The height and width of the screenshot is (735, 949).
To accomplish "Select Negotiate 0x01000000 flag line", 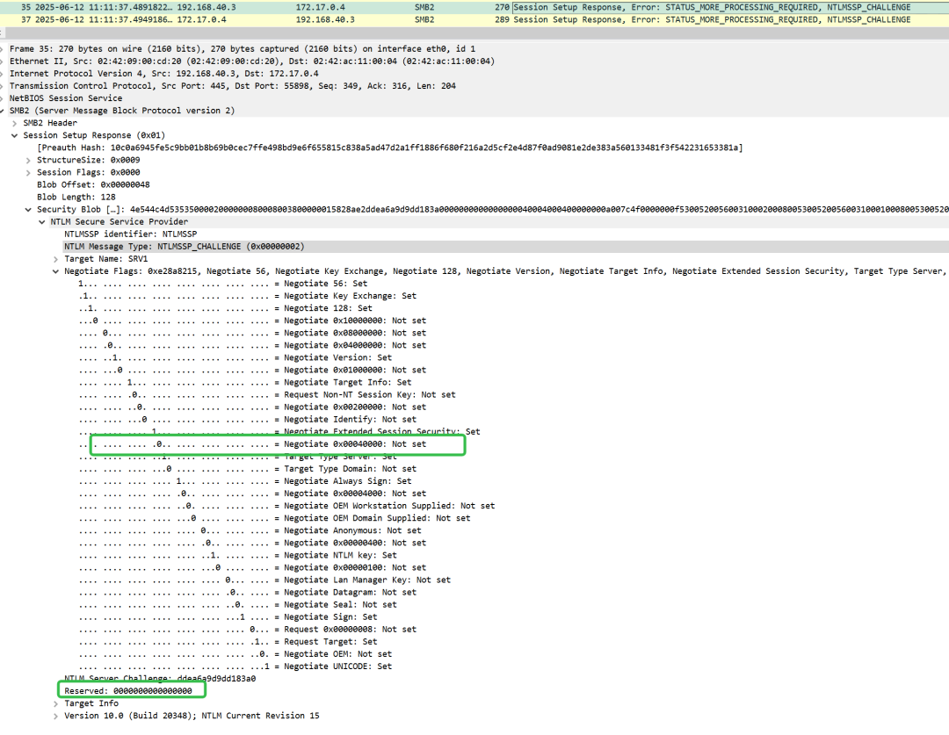I will (252, 371).
